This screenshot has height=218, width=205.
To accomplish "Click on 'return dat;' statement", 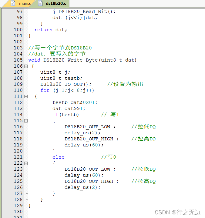I will (x=51, y=30).
